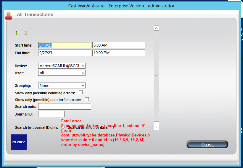The height and width of the screenshot is (168, 243).
Task: Open the User dropdown
Action: [x=62, y=73]
